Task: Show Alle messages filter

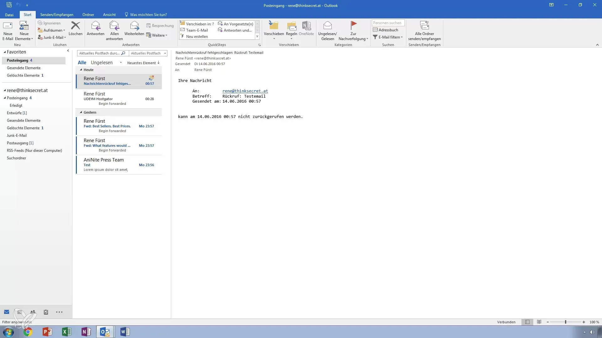Action: 82,63
